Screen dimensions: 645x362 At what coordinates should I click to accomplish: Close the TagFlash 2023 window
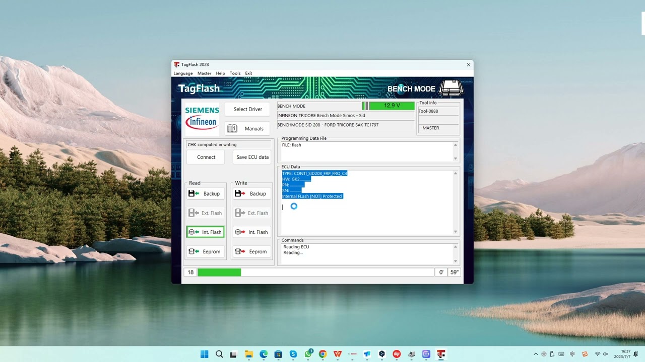[468, 64]
